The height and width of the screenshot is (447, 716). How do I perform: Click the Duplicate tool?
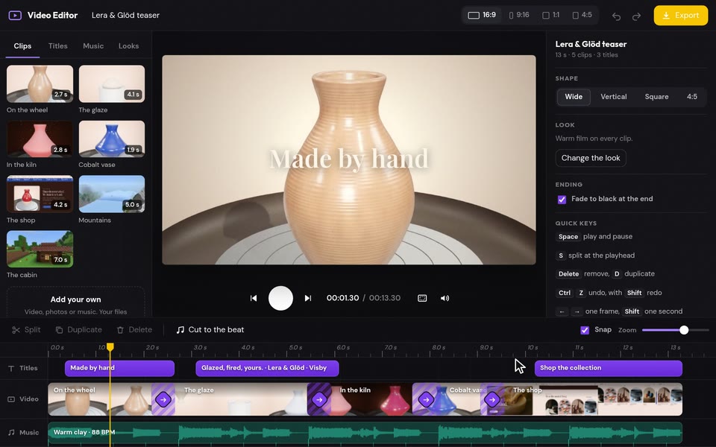coord(78,330)
